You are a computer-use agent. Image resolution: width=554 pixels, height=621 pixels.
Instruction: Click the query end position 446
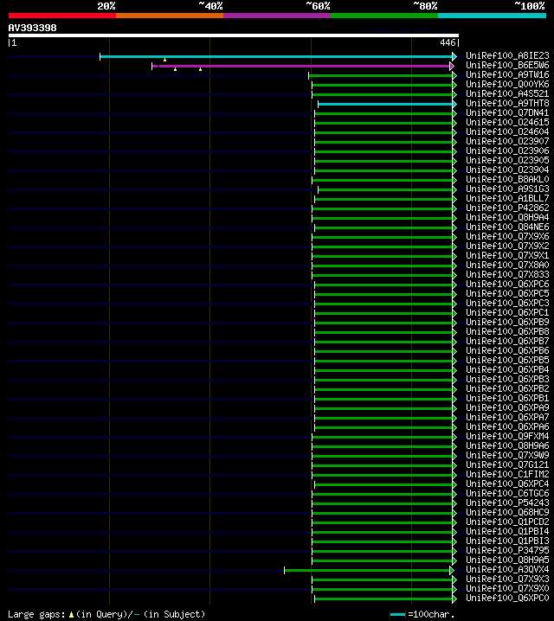[x=448, y=42]
